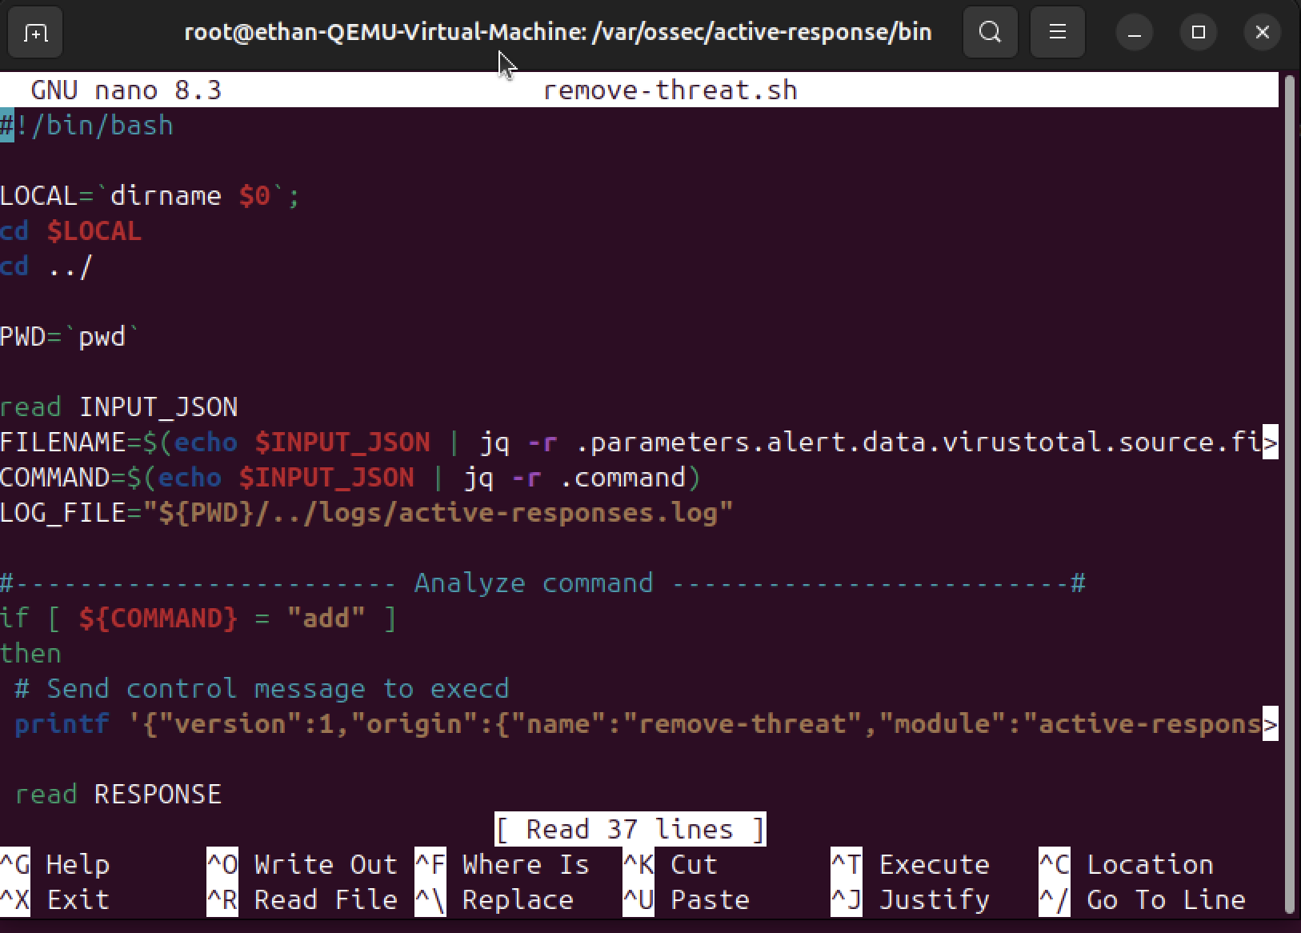Maximize the terminal window

[x=1198, y=33]
